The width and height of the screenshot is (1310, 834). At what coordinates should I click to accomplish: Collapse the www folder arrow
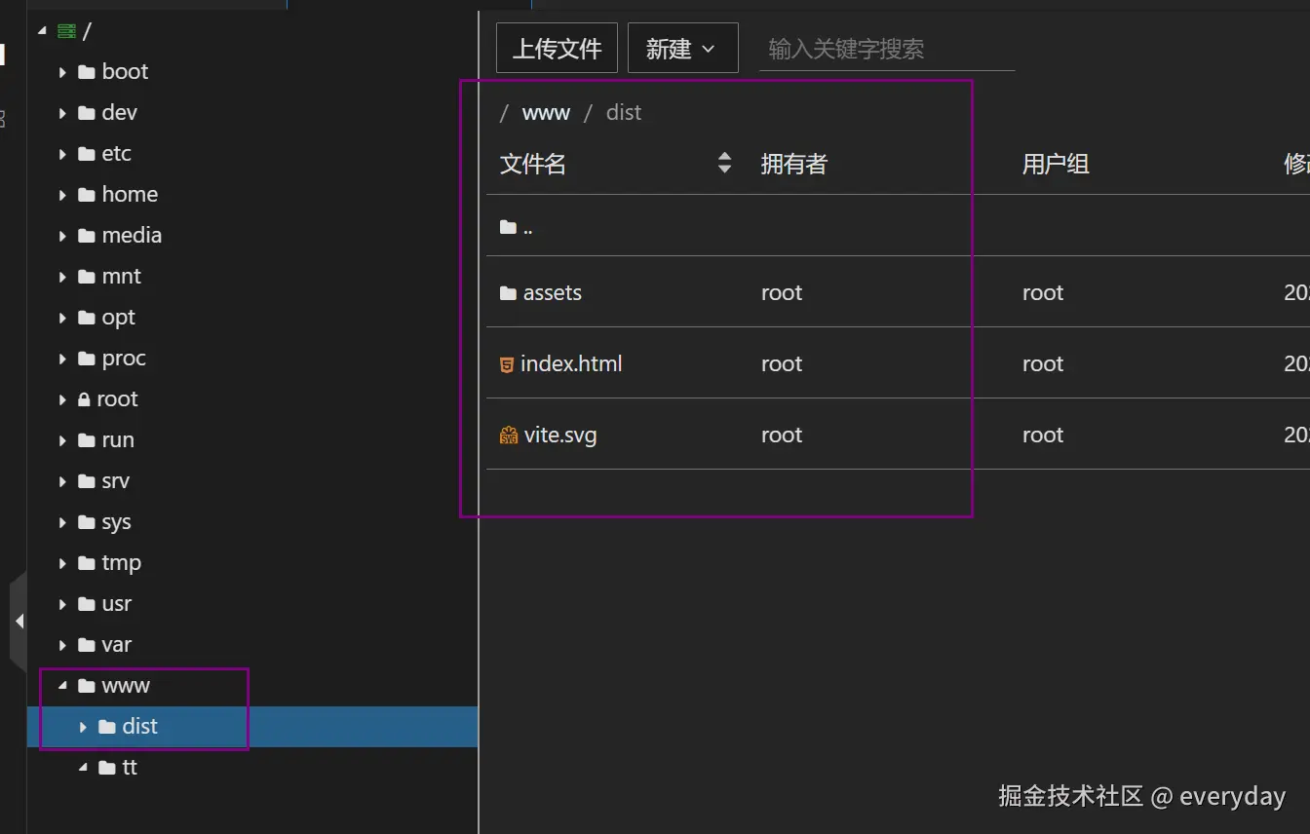[62, 686]
